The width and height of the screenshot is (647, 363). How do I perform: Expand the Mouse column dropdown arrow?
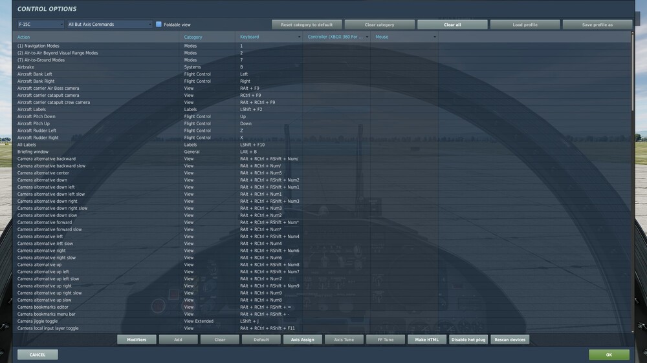coord(435,37)
